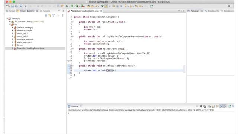Image resolution: width=238 pixels, height=134 pixels.
Task: Click the New file toolbar icon
Action: click(x=7, y=6)
